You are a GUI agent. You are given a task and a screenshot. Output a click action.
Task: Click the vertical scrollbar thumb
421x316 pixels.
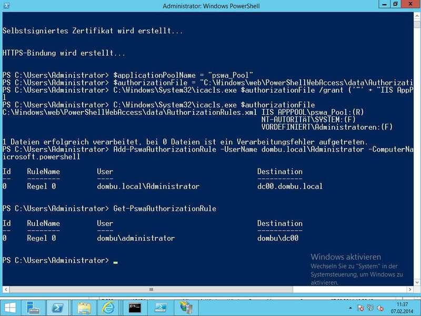(417, 25)
